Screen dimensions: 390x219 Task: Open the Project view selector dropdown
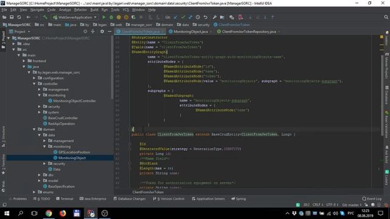(19, 32)
